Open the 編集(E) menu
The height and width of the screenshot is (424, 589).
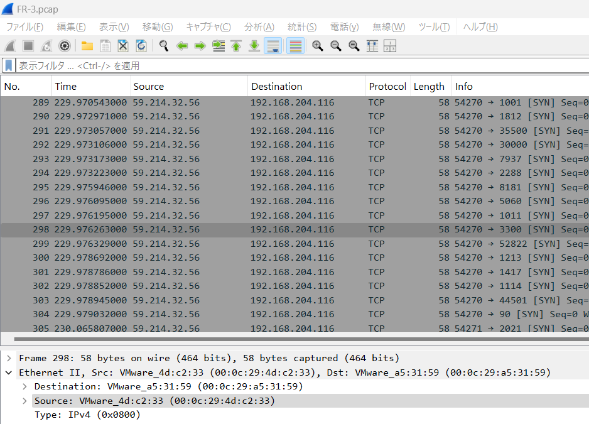click(72, 26)
